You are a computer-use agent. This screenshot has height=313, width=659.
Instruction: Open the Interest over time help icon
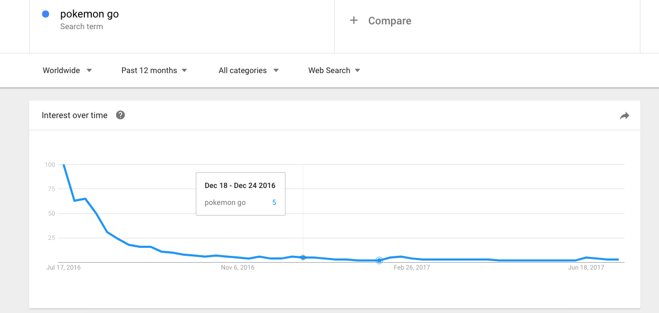[x=120, y=115]
